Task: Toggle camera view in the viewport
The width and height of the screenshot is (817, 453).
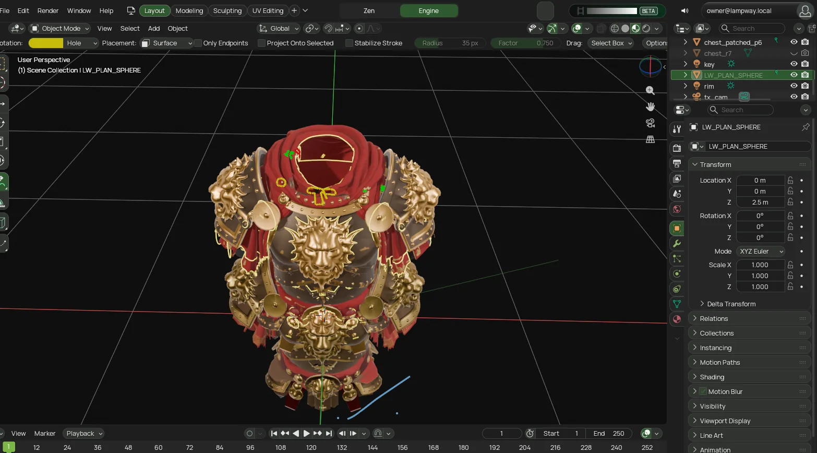Action: coord(650,123)
